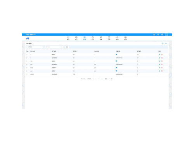Open the last navigation tab on the right
The height and width of the screenshot is (143, 194).
pos(125,38)
